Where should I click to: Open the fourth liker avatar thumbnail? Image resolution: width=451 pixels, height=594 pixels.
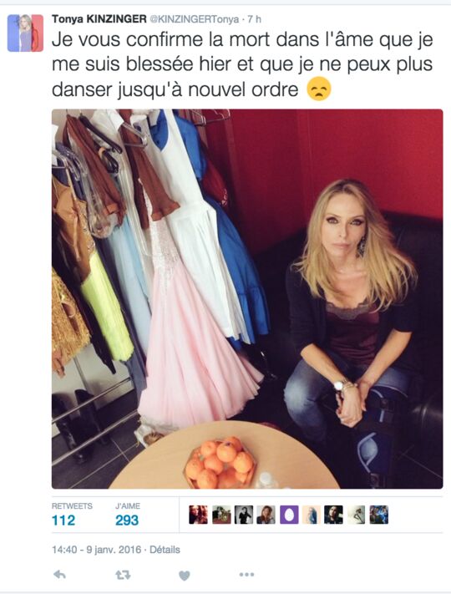coord(266,515)
